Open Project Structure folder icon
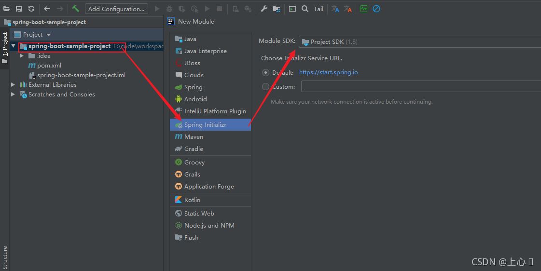The image size is (541, 271). (x=277, y=9)
